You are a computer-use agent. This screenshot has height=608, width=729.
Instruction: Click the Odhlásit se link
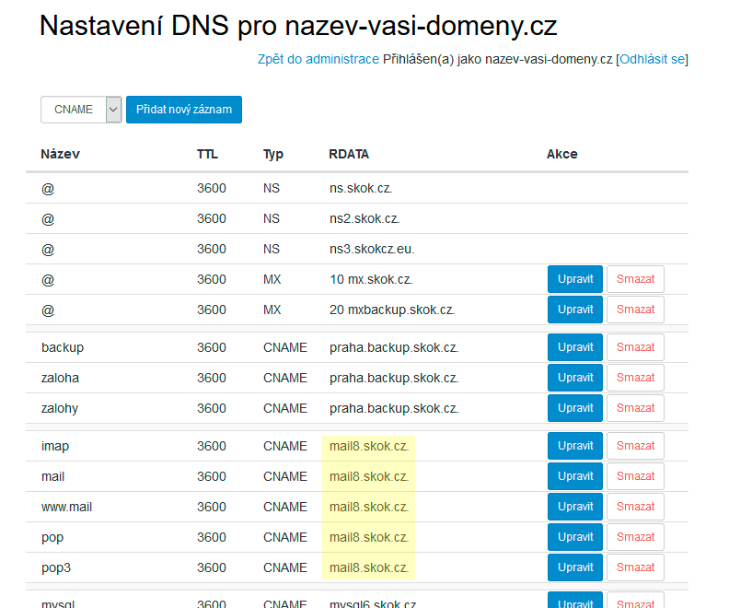(652, 59)
